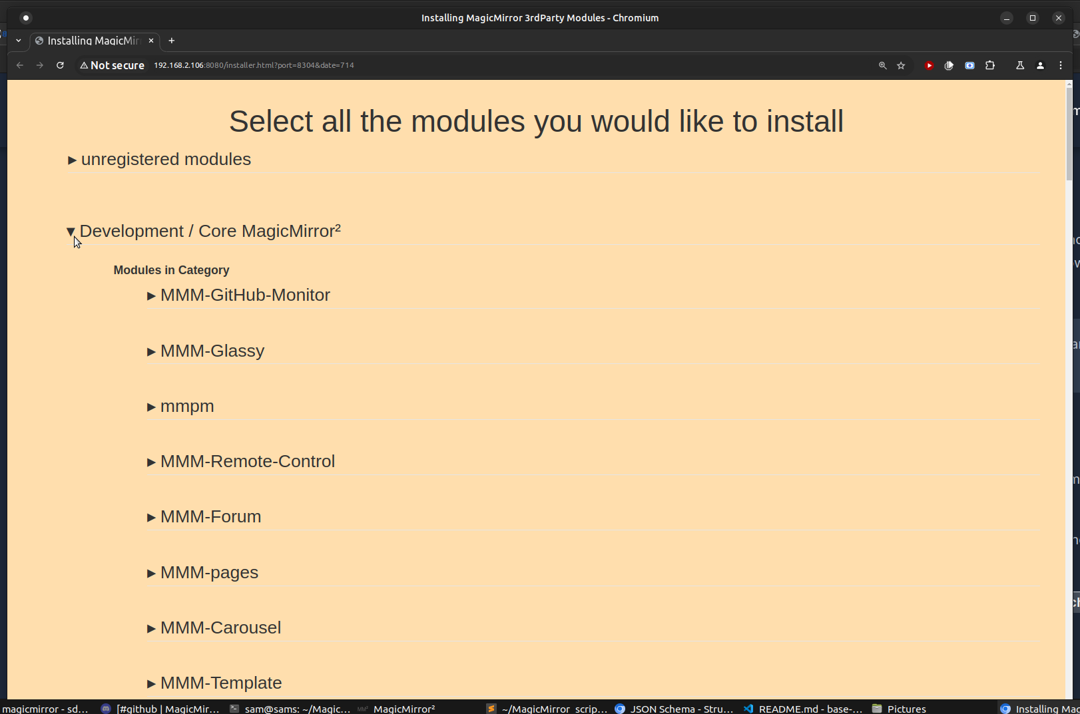1080x714 pixels.
Task: Select the Installing MagicMirror browser tab
Action: [95, 41]
